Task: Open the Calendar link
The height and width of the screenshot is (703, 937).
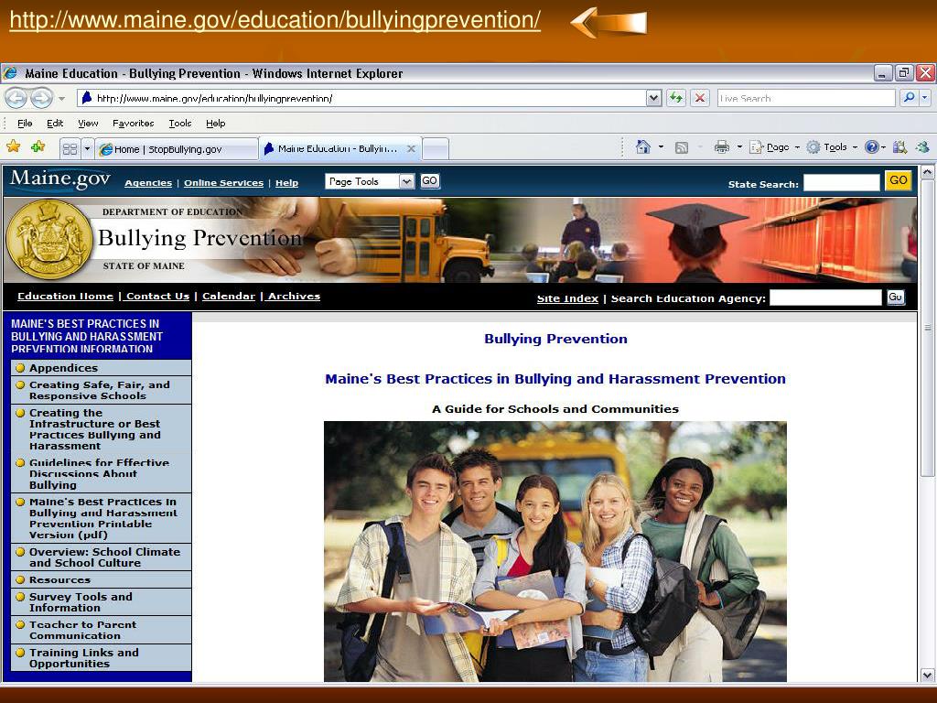Action: pos(228,296)
